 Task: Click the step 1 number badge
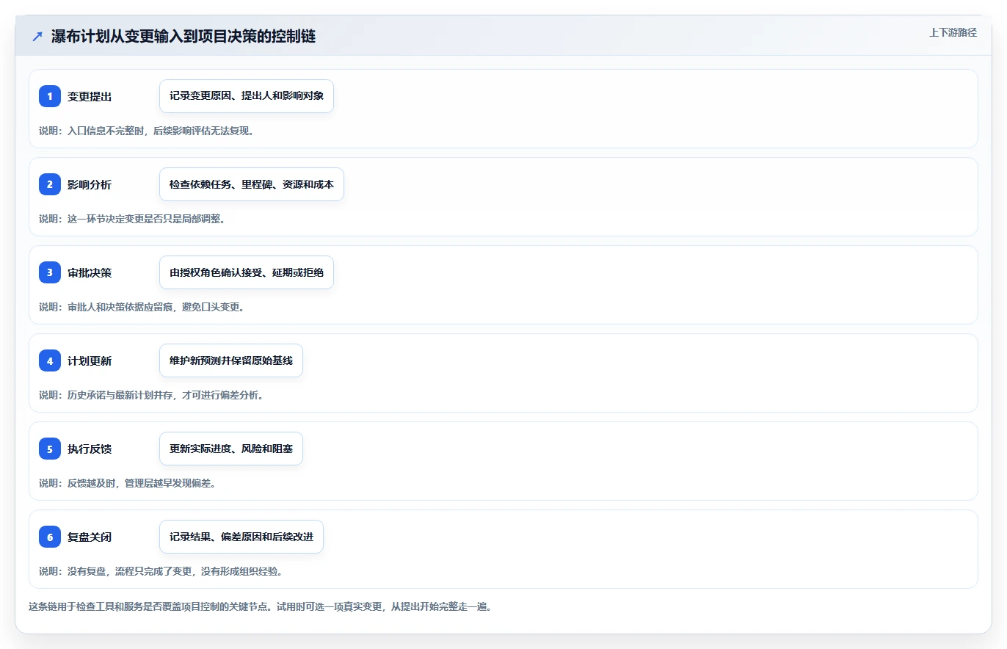50,96
